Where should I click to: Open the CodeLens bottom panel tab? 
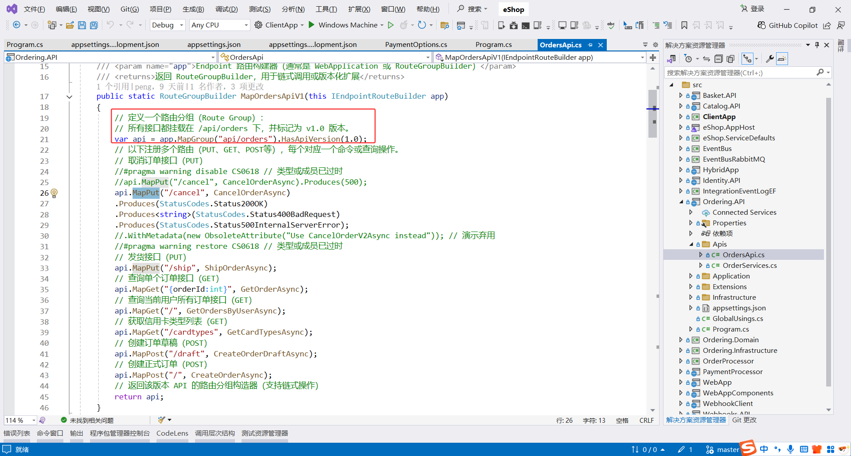pos(172,433)
